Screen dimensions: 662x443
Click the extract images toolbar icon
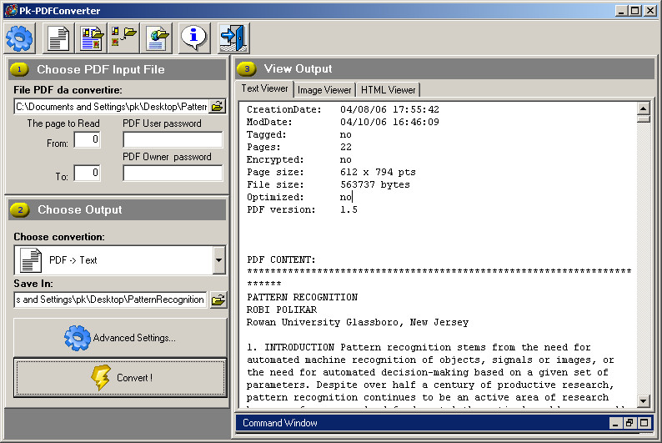(x=124, y=38)
